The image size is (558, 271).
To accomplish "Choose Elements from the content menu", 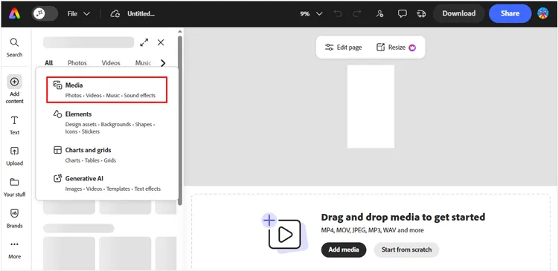I will [106, 123].
